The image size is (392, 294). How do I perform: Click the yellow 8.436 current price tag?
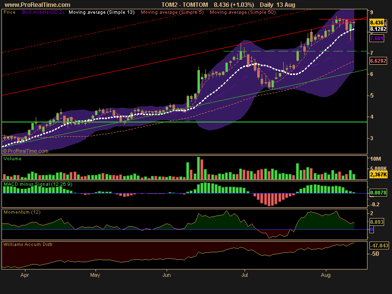coord(377,23)
